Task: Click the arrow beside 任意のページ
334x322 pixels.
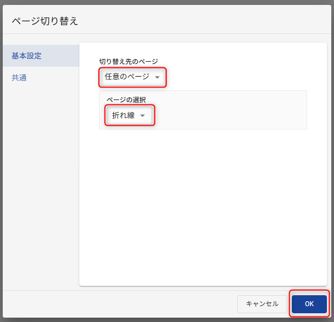Action: click(x=158, y=78)
